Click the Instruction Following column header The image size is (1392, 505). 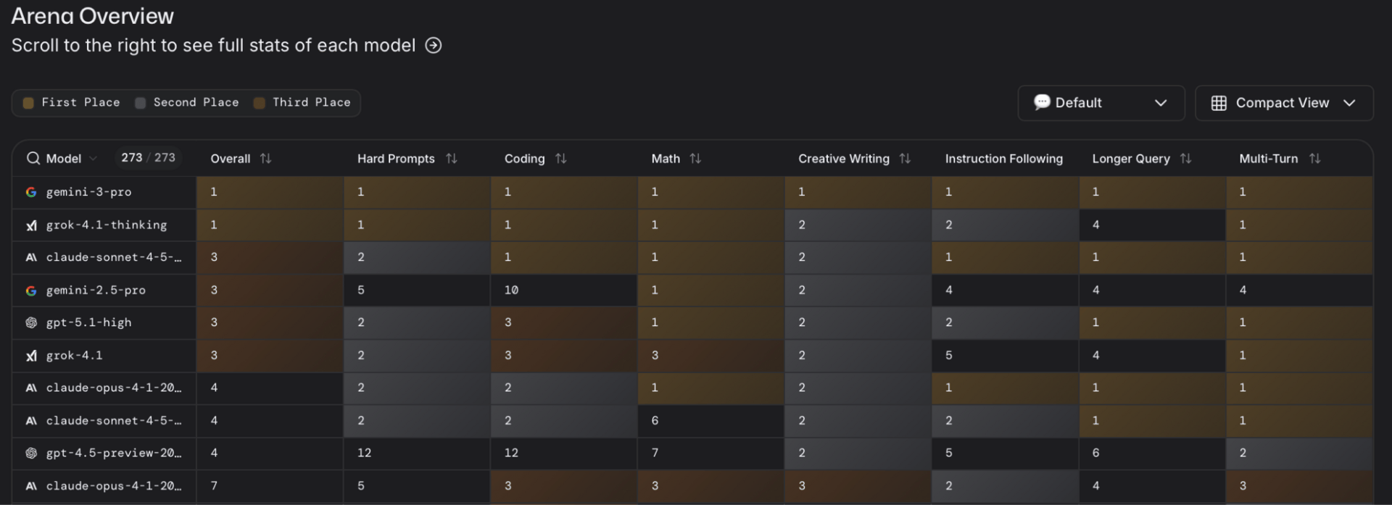pyautogui.click(x=1003, y=159)
